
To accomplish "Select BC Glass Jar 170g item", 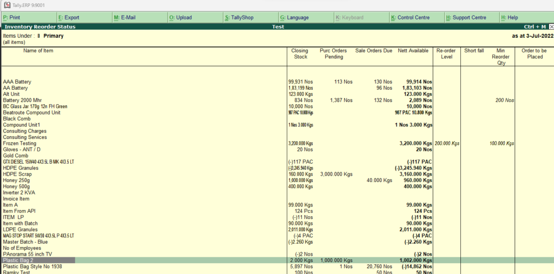I will (x=35, y=106).
